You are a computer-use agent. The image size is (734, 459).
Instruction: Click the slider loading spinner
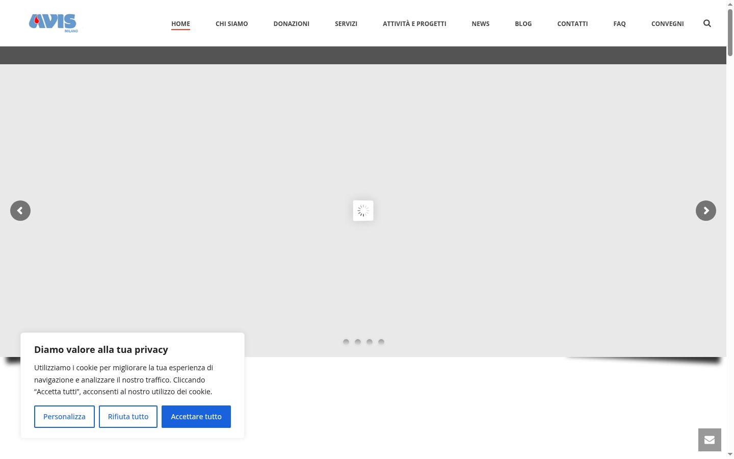[363, 211]
